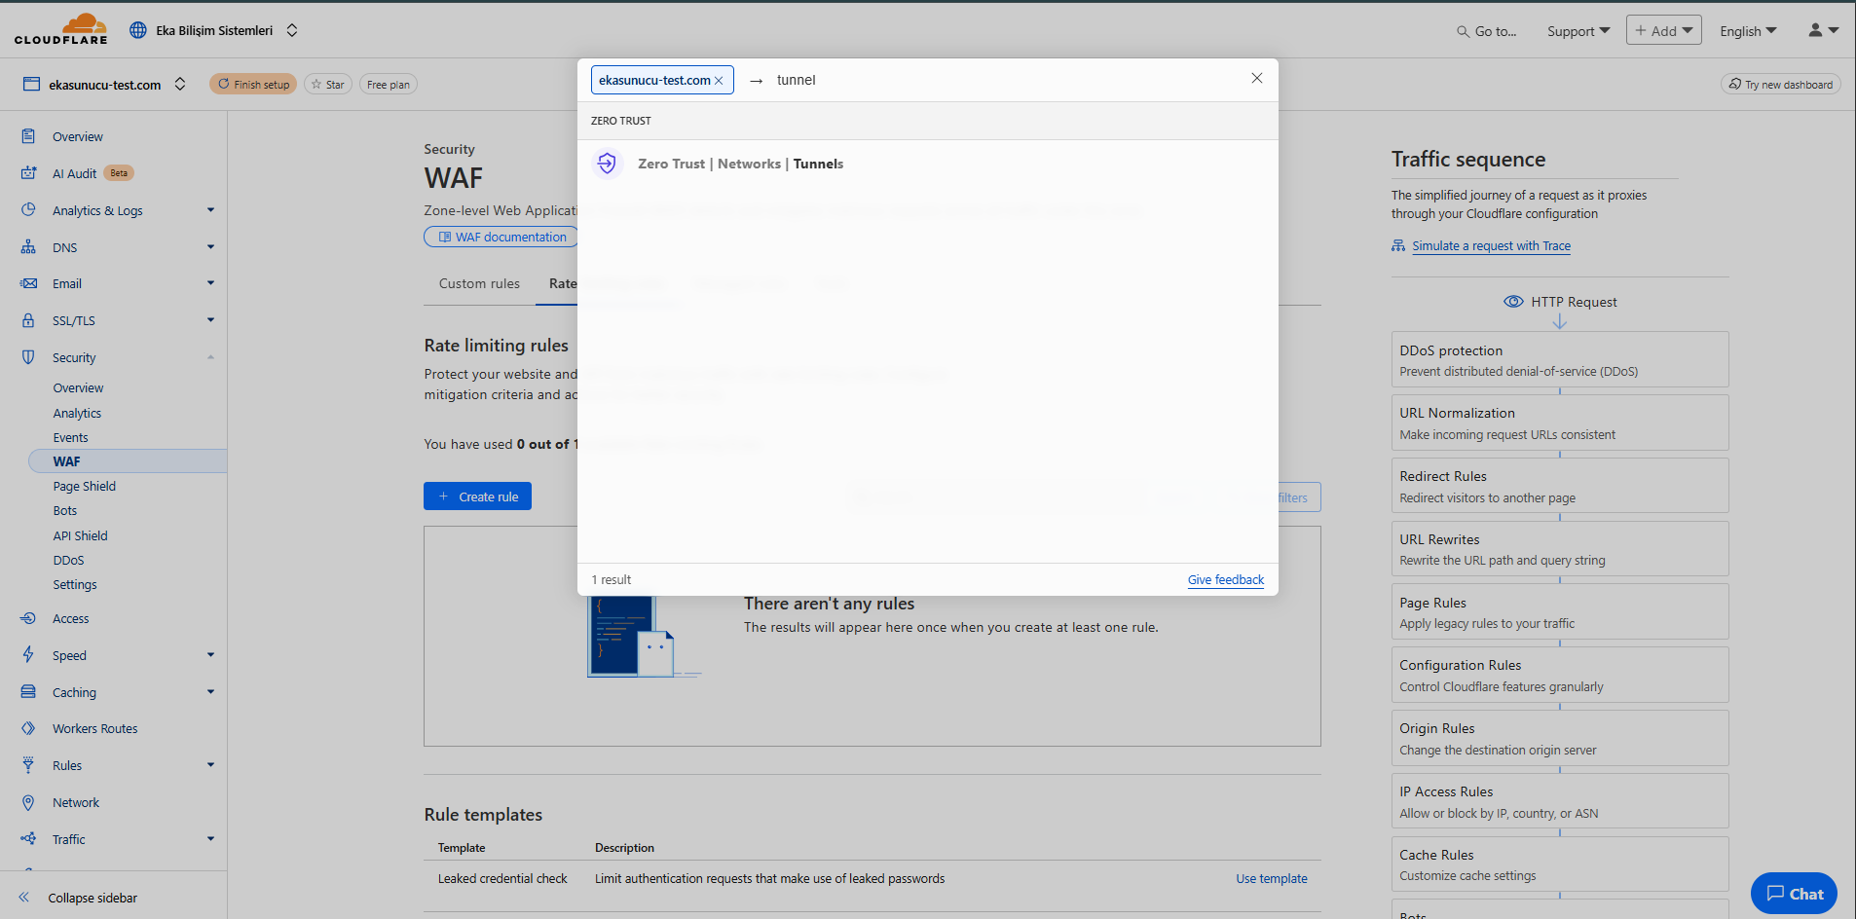The width and height of the screenshot is (1856, 919).
Task: Click Use template for Leaked credential check
Action: click(1271, 878)
